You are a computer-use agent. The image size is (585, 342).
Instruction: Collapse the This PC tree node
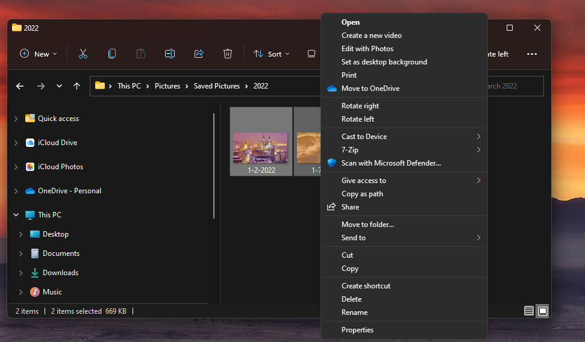[x=16, y=215]
